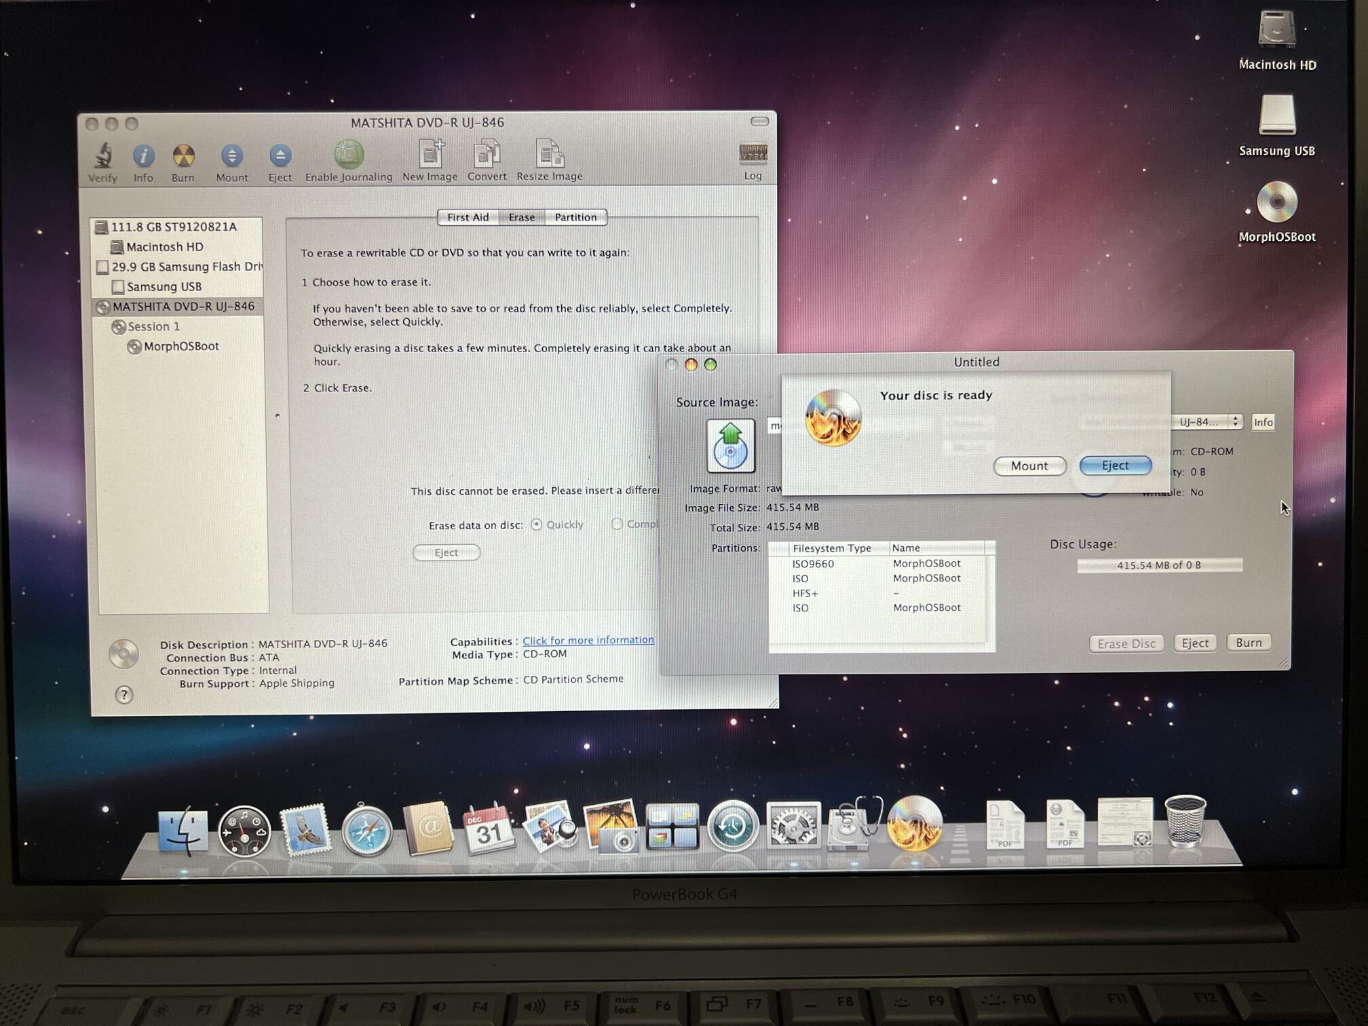The image size is (1368, 1026).
Task: Click the Mount button in disc ready dialog
Action: [x=1029, y=466]
